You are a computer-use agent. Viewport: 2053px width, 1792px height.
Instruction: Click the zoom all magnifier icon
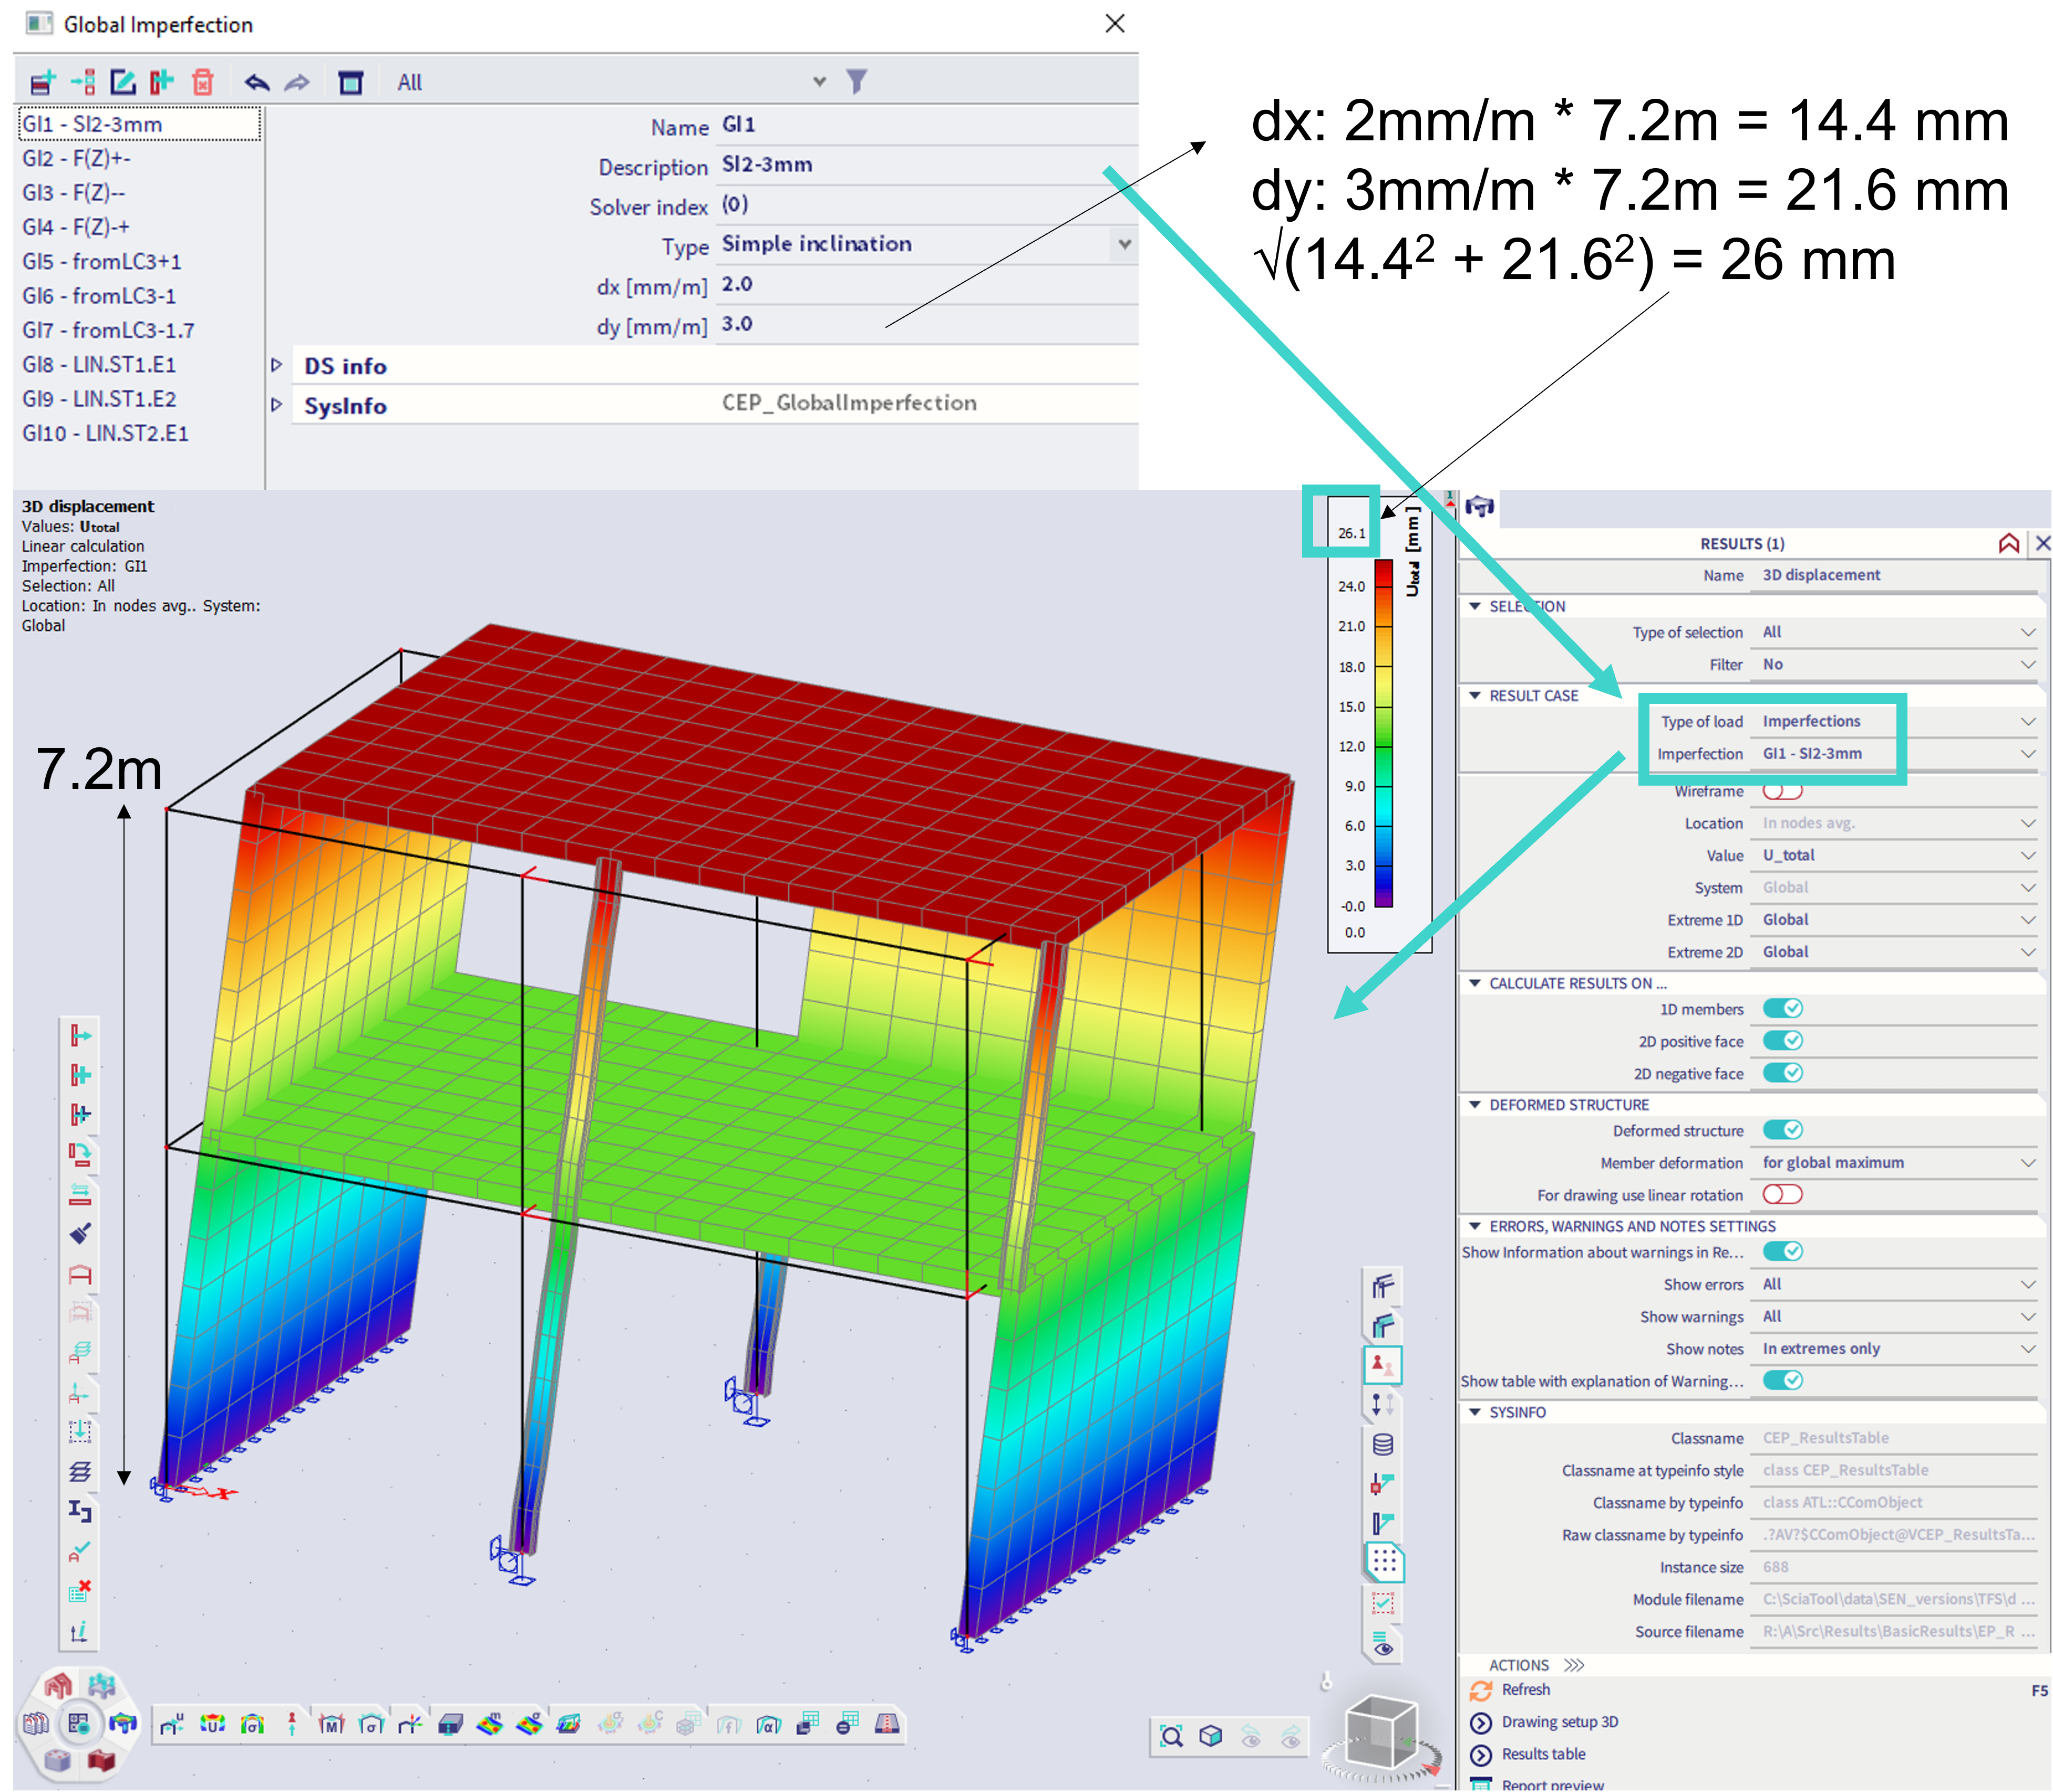1171,1735
